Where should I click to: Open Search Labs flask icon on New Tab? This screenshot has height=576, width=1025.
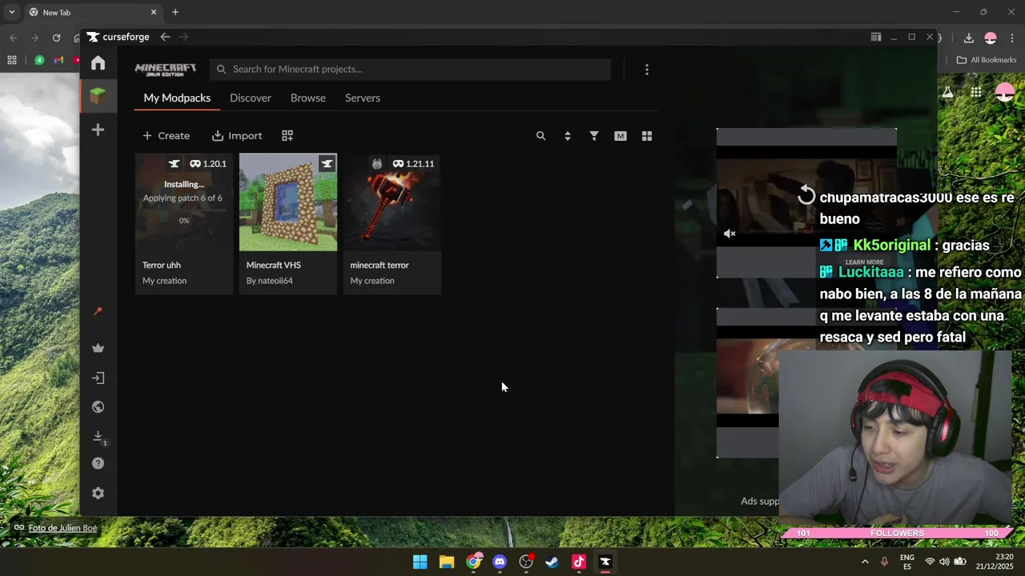(x=948, y=92)
